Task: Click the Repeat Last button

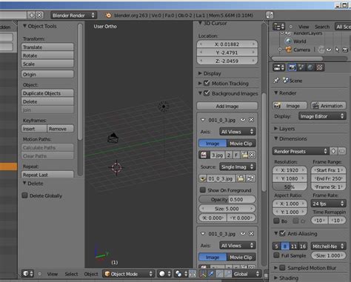Action: [47, 175]
